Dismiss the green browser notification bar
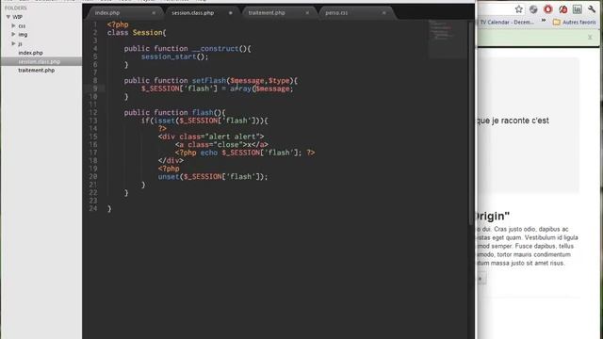Viewport: 603px width, 339px height. 590,38
